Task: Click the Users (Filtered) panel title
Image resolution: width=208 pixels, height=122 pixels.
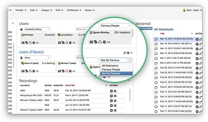Action: (31, 52)
